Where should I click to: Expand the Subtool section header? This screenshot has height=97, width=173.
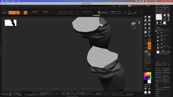[x=158, y=27]
